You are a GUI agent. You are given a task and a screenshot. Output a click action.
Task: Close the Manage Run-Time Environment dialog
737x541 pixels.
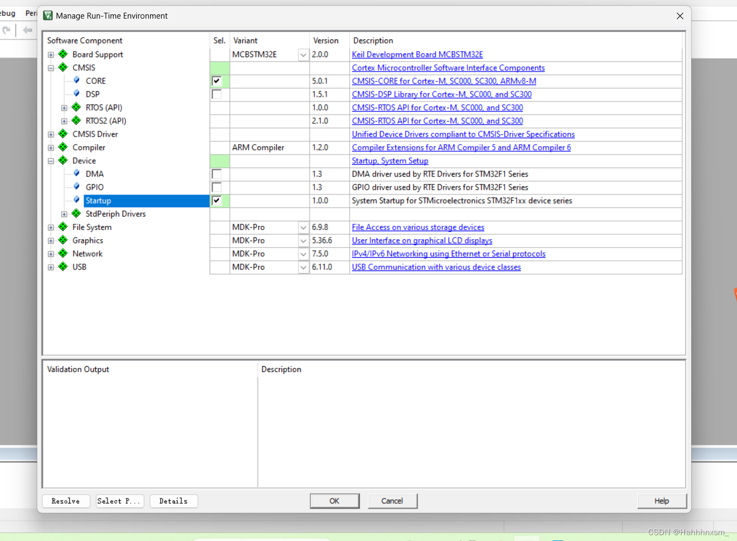(x=680, y=16)
